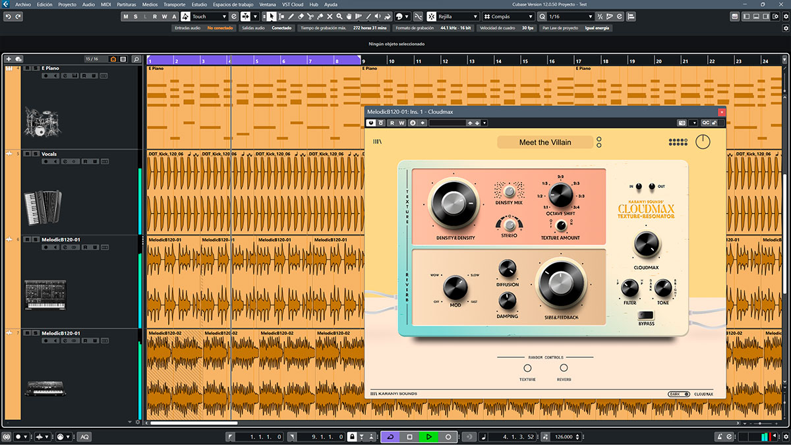Screen dimensions: 791x445
Task: Click the Record button in transport
Action: coord(448,436)
